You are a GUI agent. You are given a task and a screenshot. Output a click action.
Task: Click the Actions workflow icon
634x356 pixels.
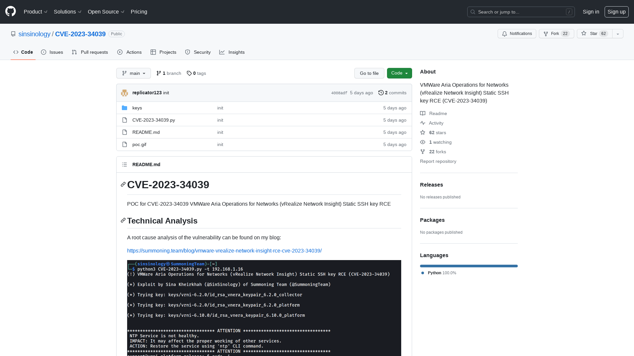click(120, 52)
